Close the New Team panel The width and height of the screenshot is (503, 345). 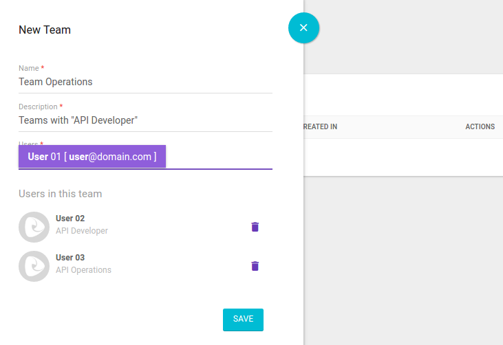pyautogui.click(x=303, y=27)
